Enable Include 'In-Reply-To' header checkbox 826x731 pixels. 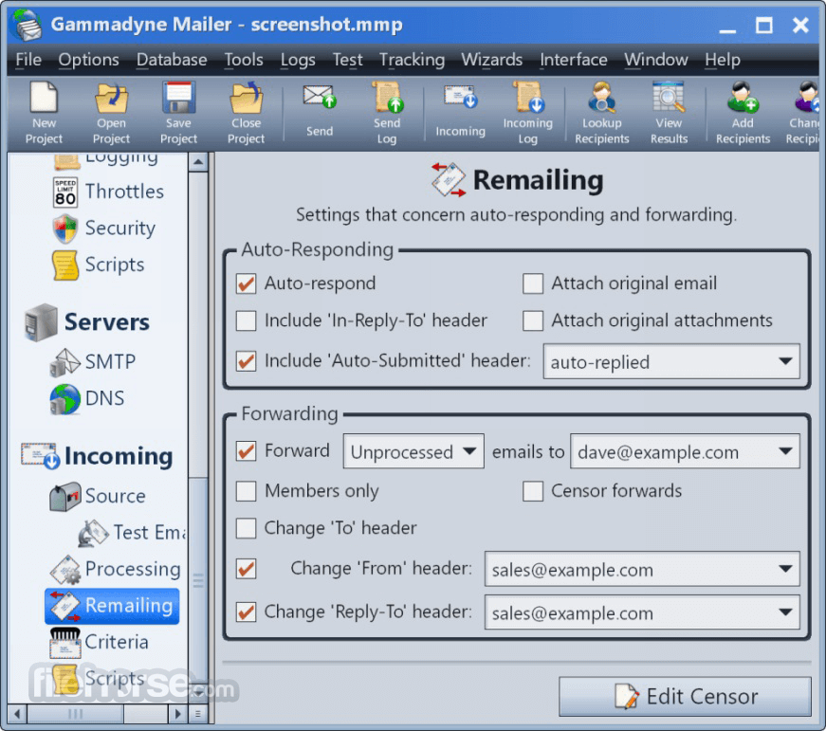click(x=246, y=320)
